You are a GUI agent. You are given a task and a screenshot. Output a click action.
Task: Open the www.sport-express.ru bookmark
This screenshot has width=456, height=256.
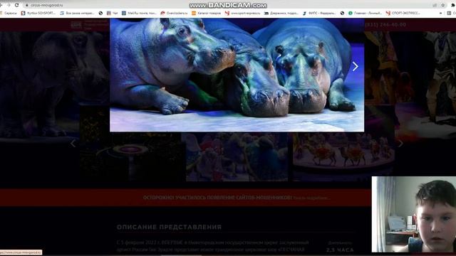(242, 13)
